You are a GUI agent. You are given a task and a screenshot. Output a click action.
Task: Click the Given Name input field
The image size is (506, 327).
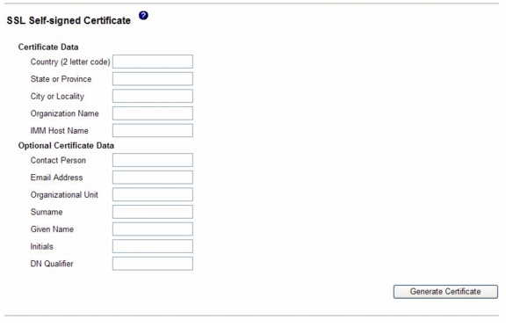point(153,229)
